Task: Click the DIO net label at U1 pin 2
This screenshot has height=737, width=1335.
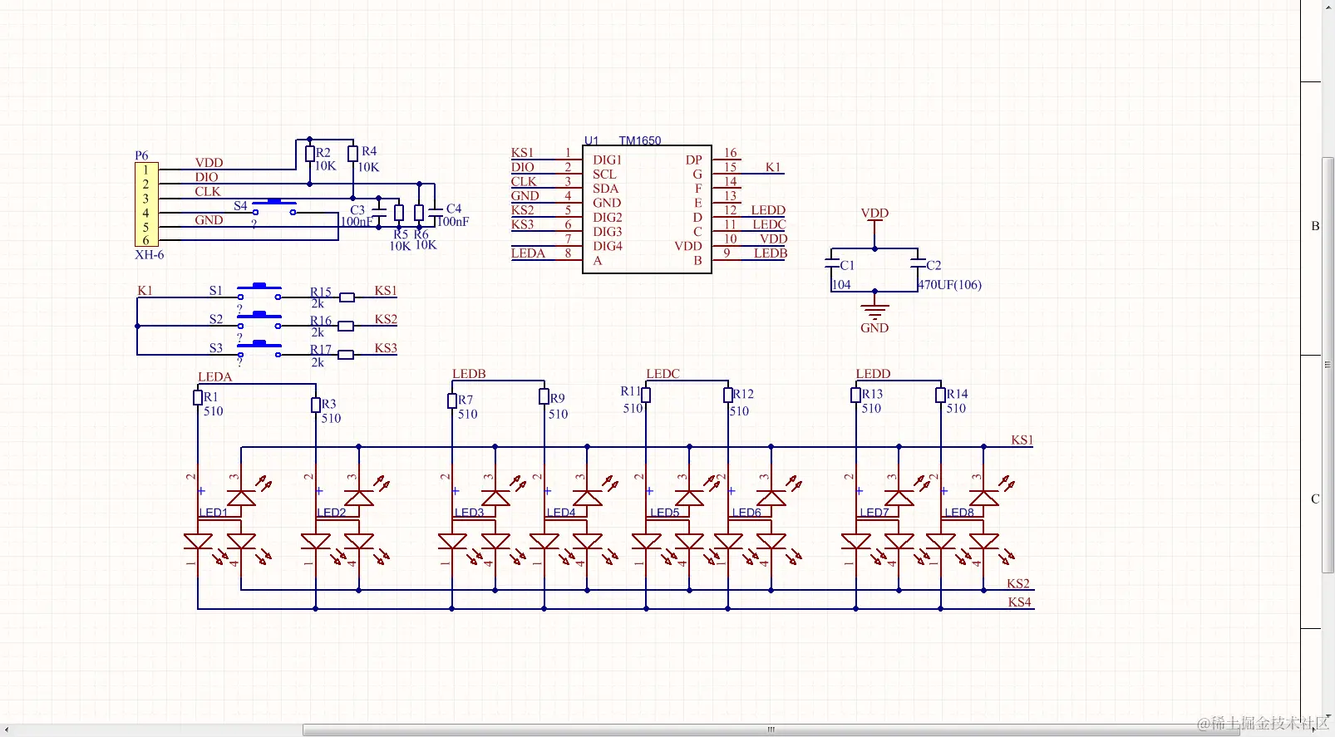Action: click(x=522, y=167)
